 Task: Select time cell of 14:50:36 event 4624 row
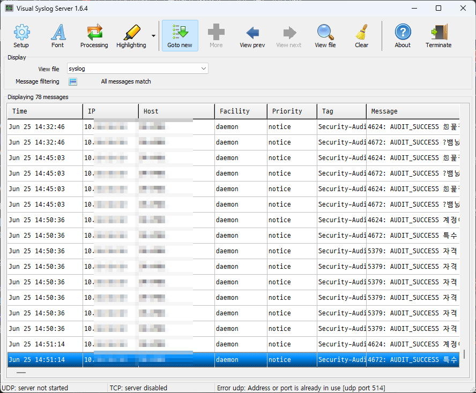pyautogui.click(x=45, y=220)
